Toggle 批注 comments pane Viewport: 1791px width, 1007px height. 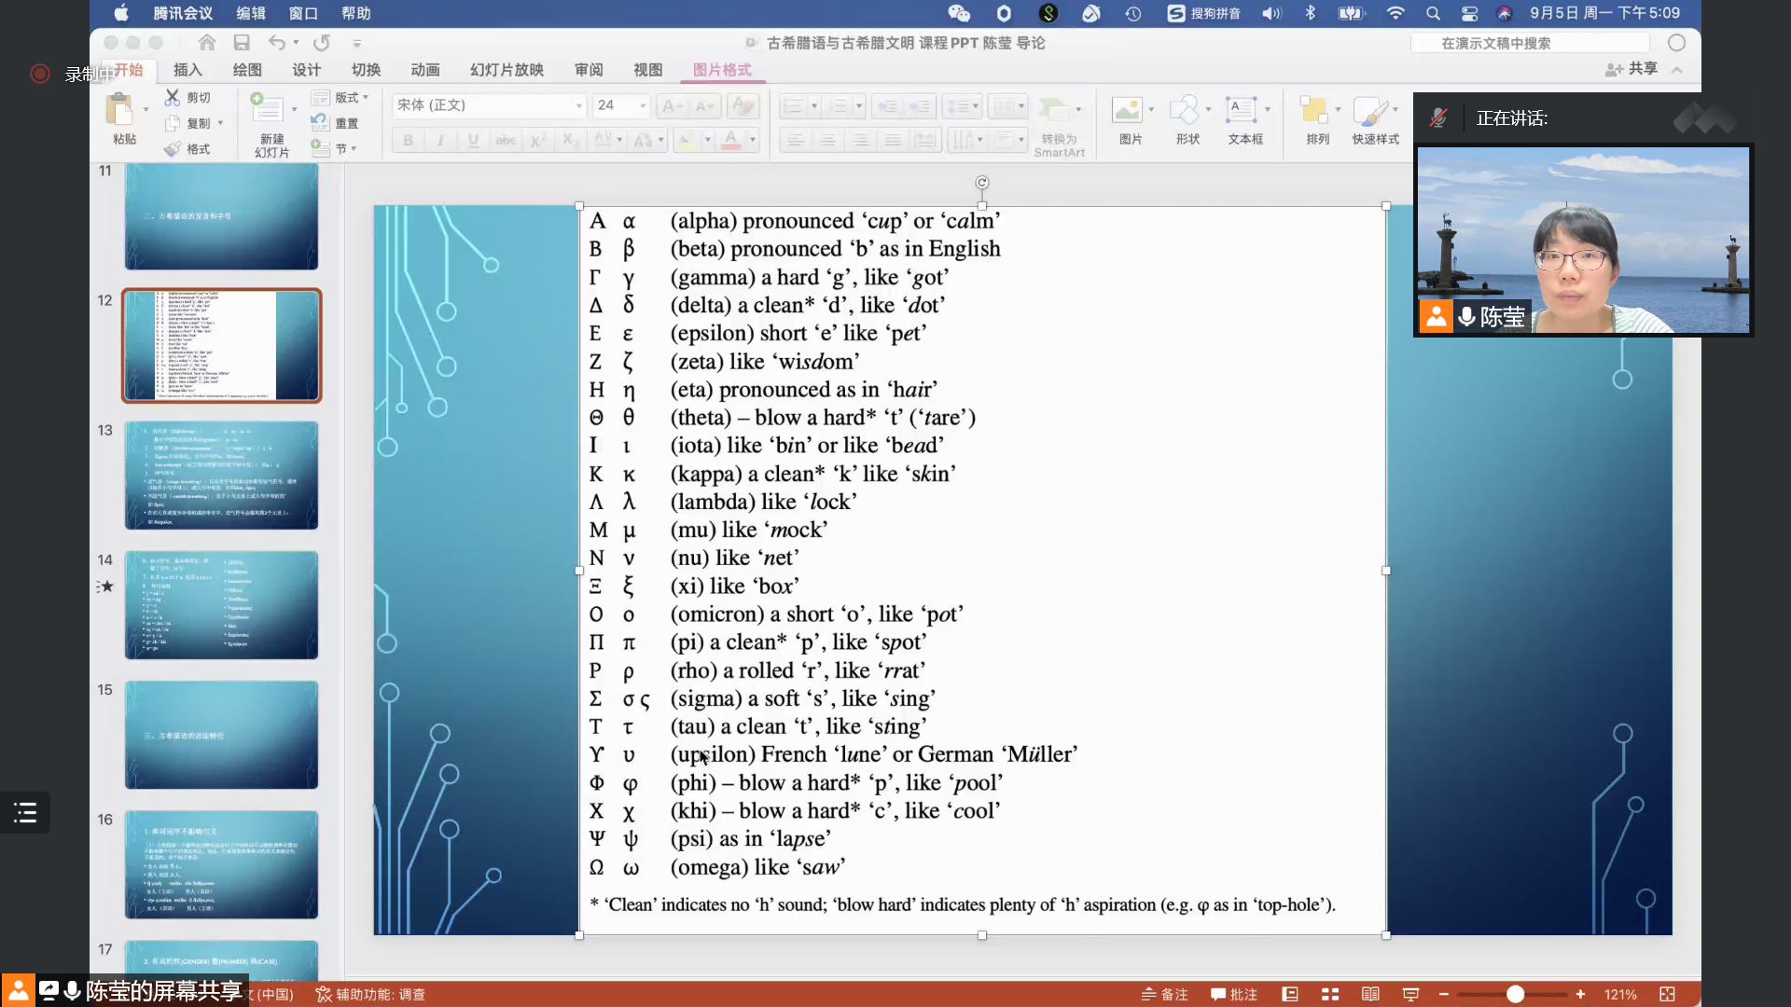tap(1233, 995)
